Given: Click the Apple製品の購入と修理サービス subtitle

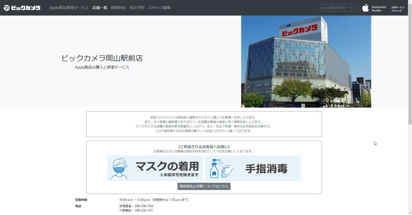Looking at the screenshot, I should click(102, 67).
